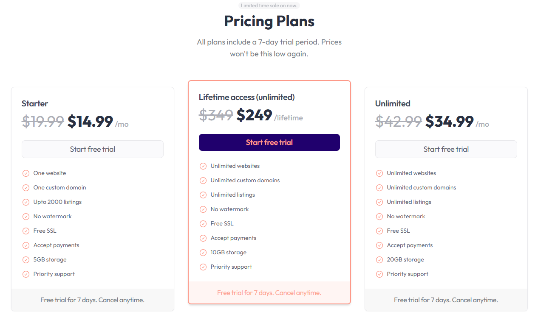Click checkmark icon next to 10GB storage

point(203,253)
